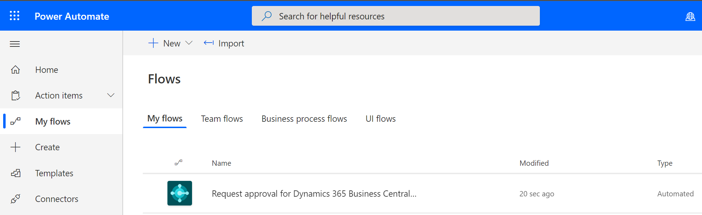Screen dimensions: 702x215
Task: Click the Flows page heading
Action: pyautogui.click(x=164, y=79)
